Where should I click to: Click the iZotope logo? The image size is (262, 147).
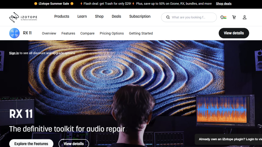tap(23, 17)
